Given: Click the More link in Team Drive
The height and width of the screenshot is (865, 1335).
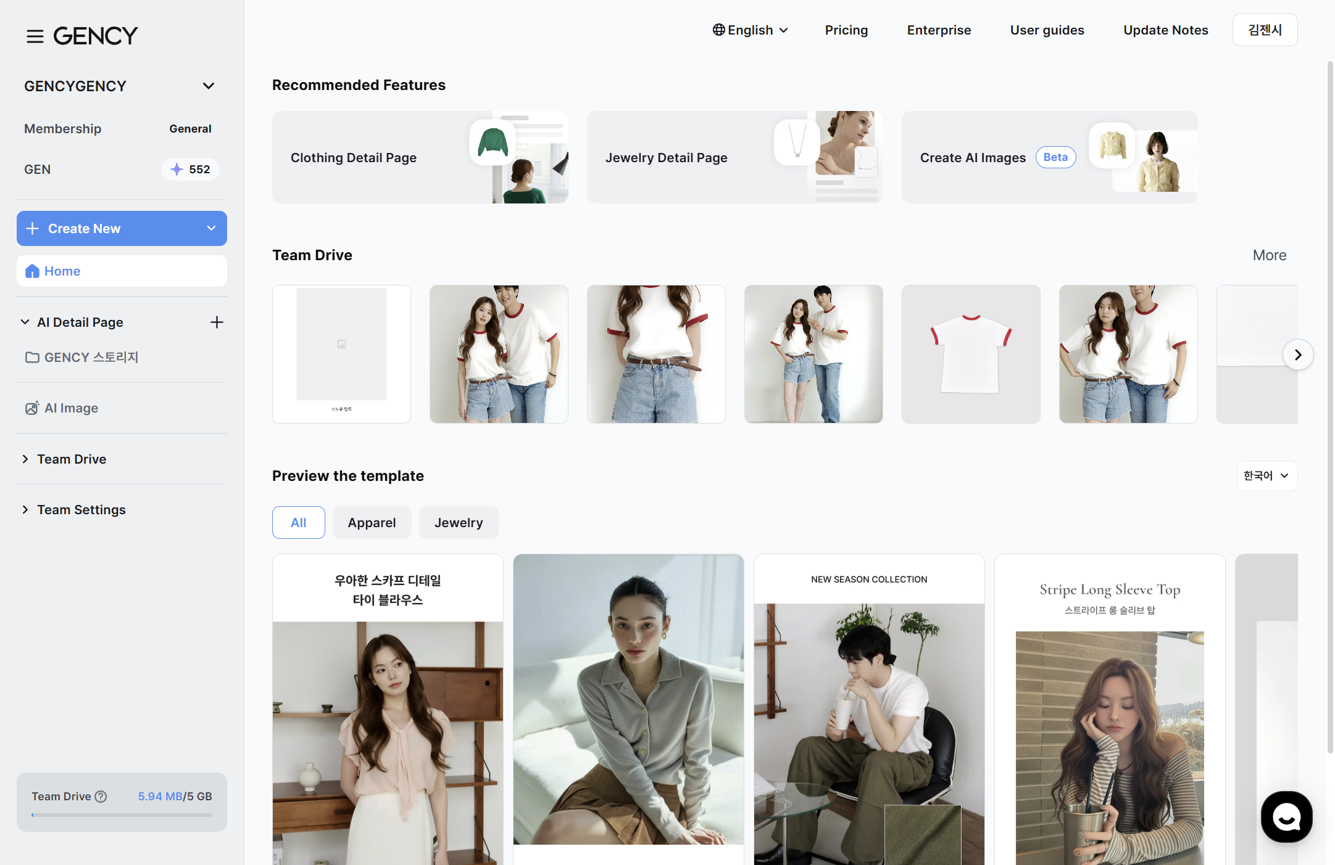Looking at the screenshot, I should pyautogui.click(x=1269, y=255).
